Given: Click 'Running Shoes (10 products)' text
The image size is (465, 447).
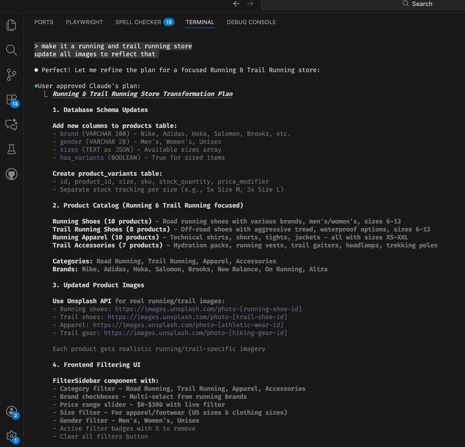Looking at the screenshot, I should coord(102,221).
